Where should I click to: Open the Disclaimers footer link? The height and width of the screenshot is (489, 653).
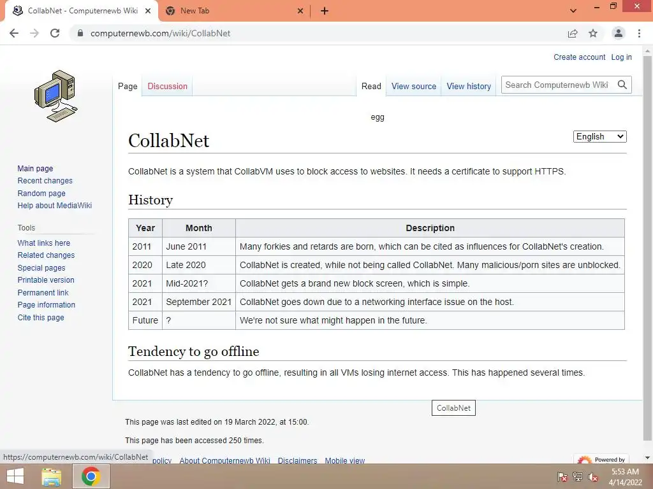[297, 460]
